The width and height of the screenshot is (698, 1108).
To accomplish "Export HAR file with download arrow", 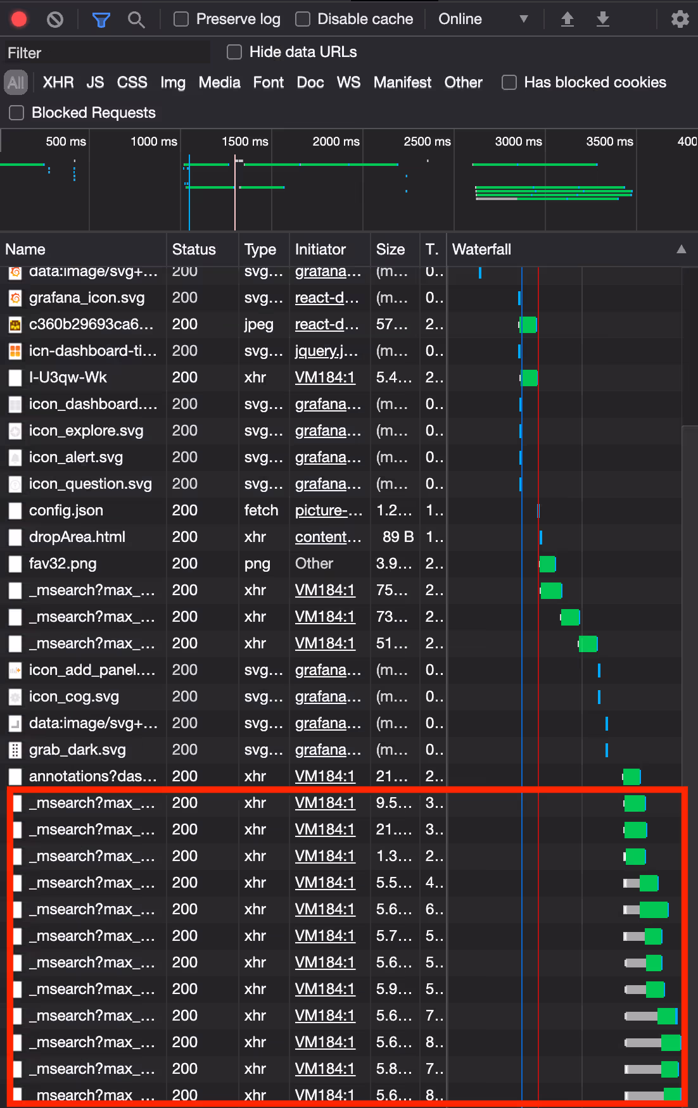I will click(603, 20).
